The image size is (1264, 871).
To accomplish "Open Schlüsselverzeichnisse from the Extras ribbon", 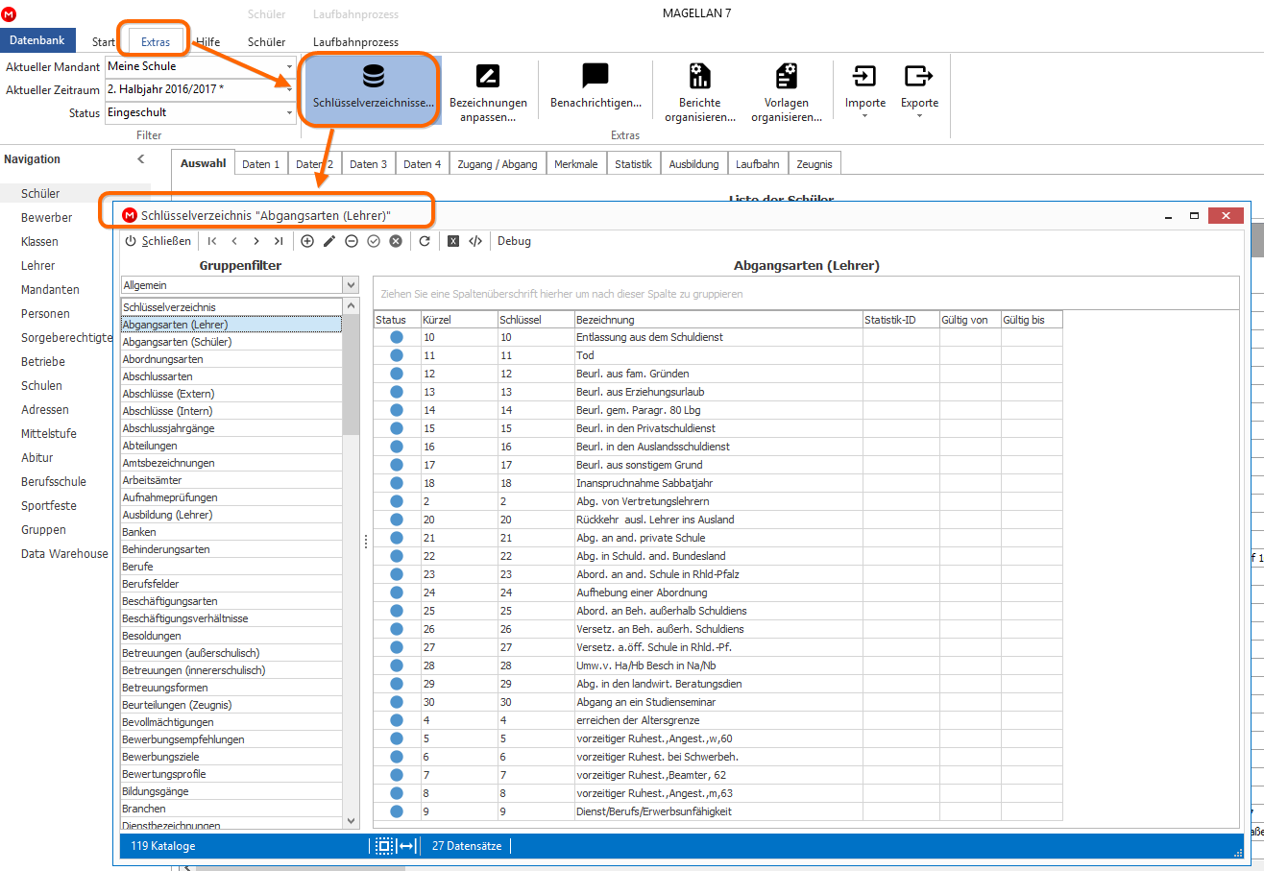I will [x=373, y=86].
